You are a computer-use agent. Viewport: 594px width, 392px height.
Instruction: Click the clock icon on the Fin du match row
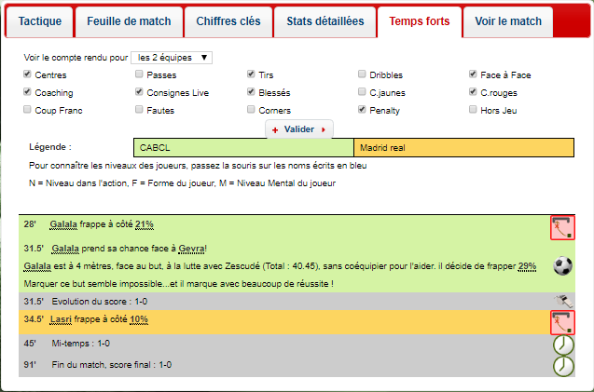pos(563,366)
